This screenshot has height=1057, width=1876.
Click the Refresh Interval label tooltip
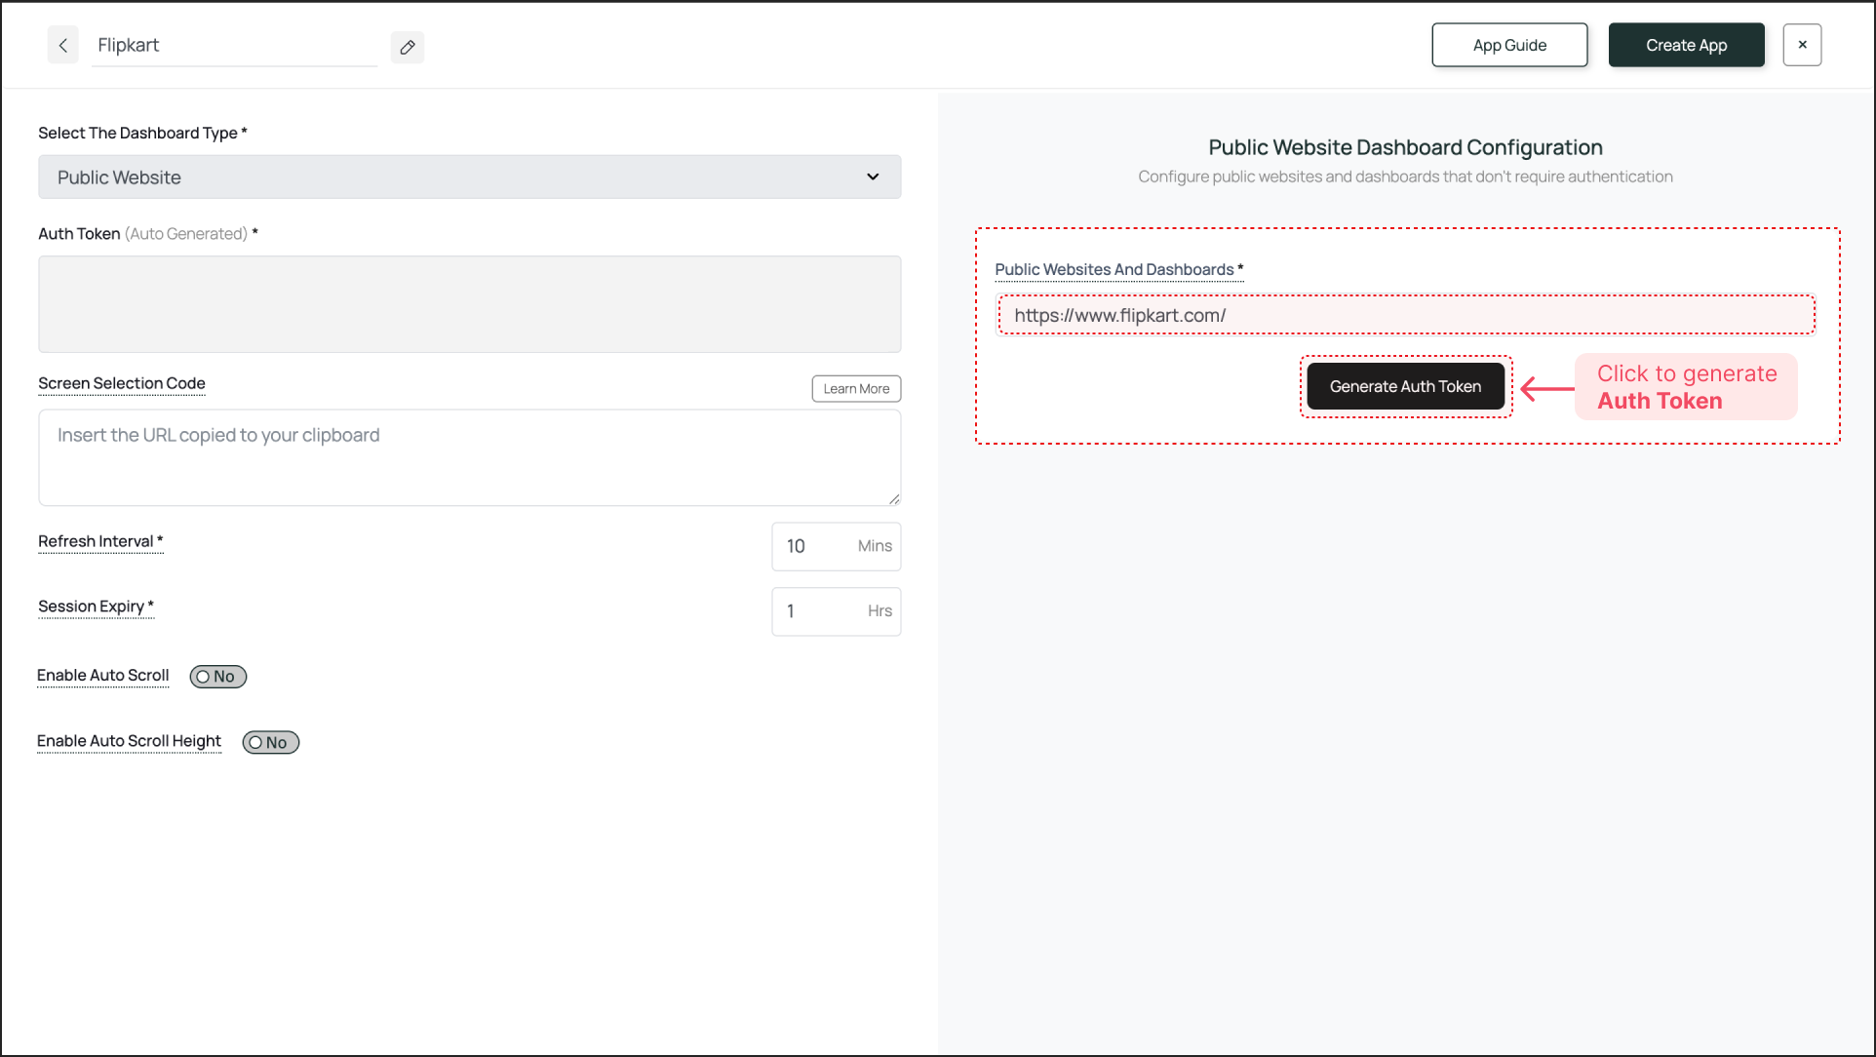[96, 542]
